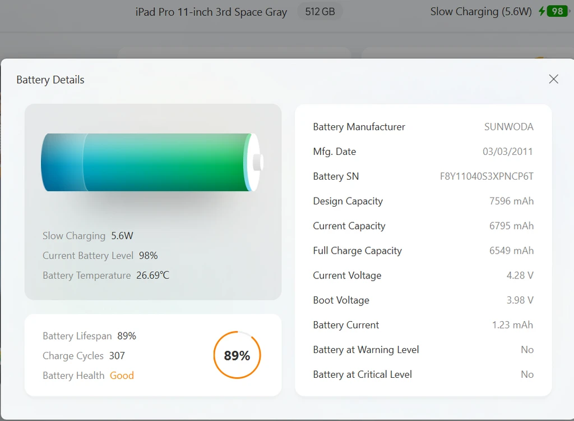Screen dimensions: 574x421
Task: Click the orange Good battery health label
Action: pyautogui.click(x=122, y=376)
